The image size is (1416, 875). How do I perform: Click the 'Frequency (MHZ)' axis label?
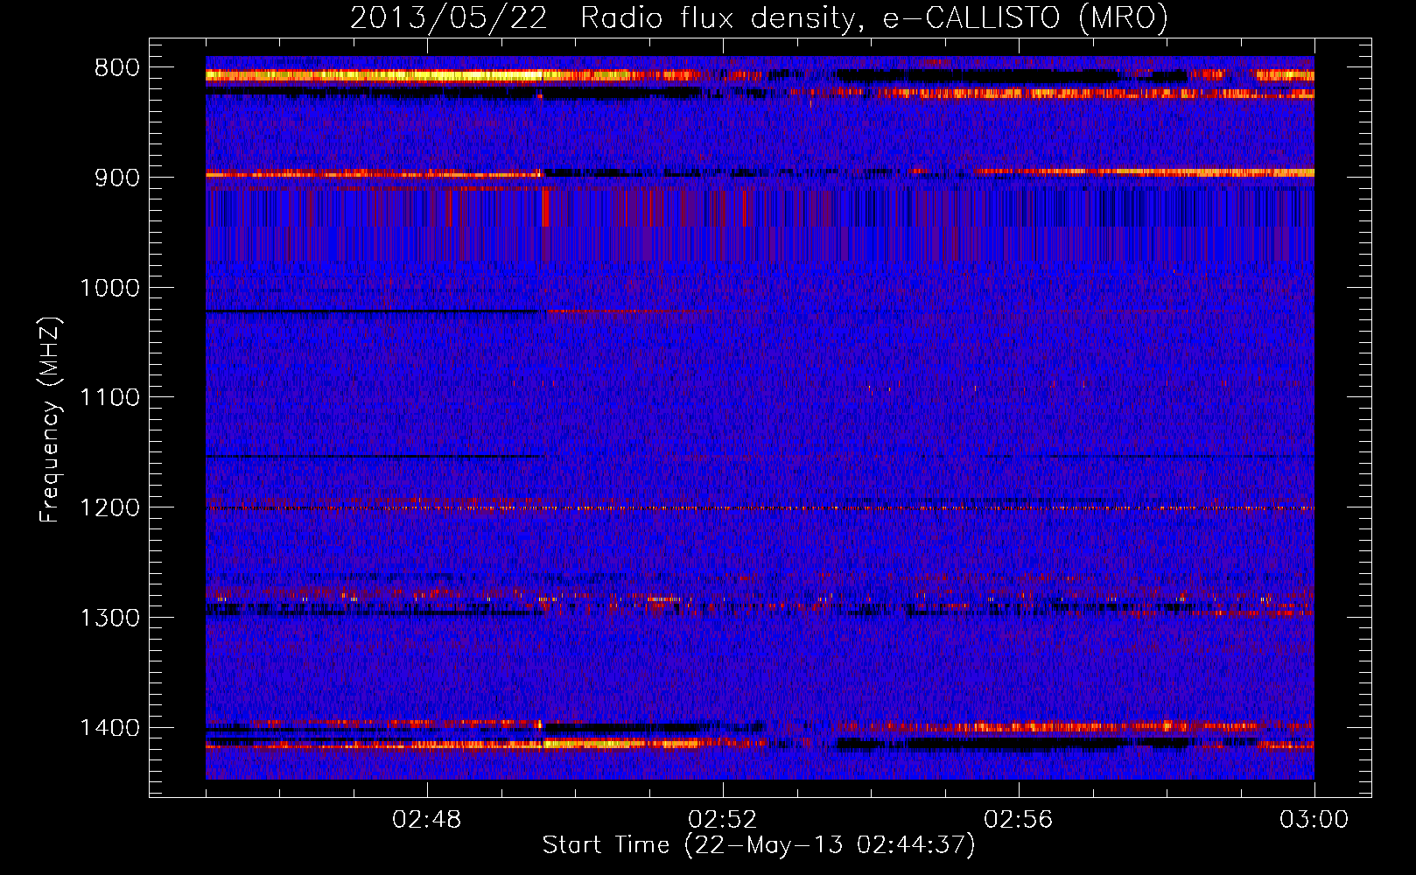pyautogui.click(x=50, y=421)
